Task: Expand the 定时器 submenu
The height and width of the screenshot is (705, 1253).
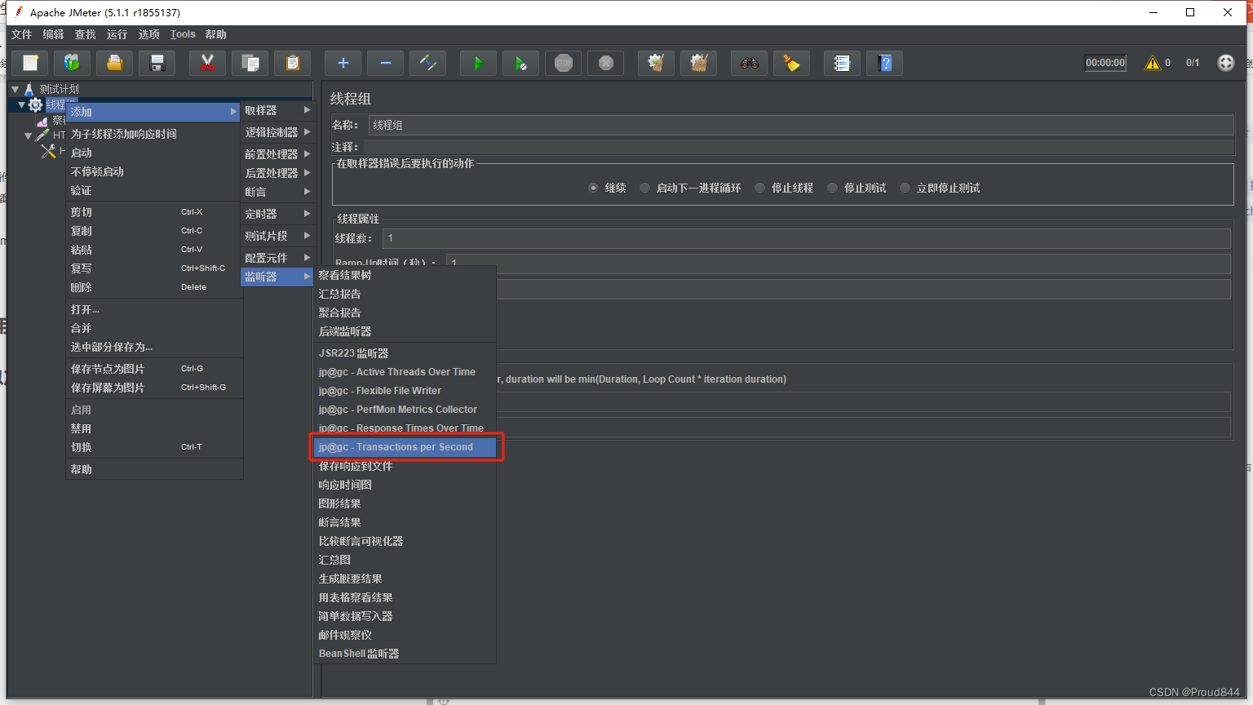Action: [277, 214]
